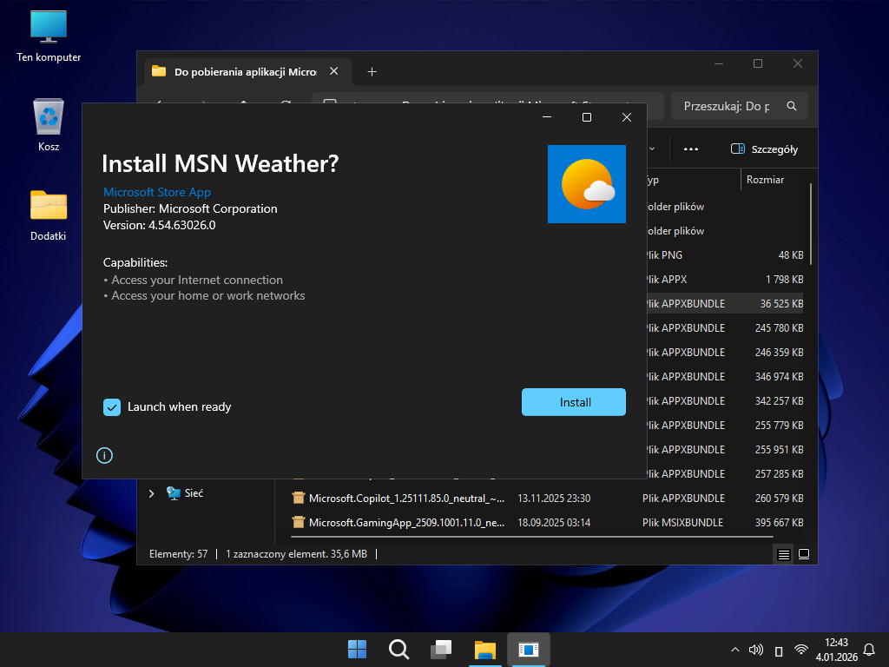The height and width of the screenshot is (667, 889).
Task: Expand the Sieć tree node
Action: (x=151, y=493)
